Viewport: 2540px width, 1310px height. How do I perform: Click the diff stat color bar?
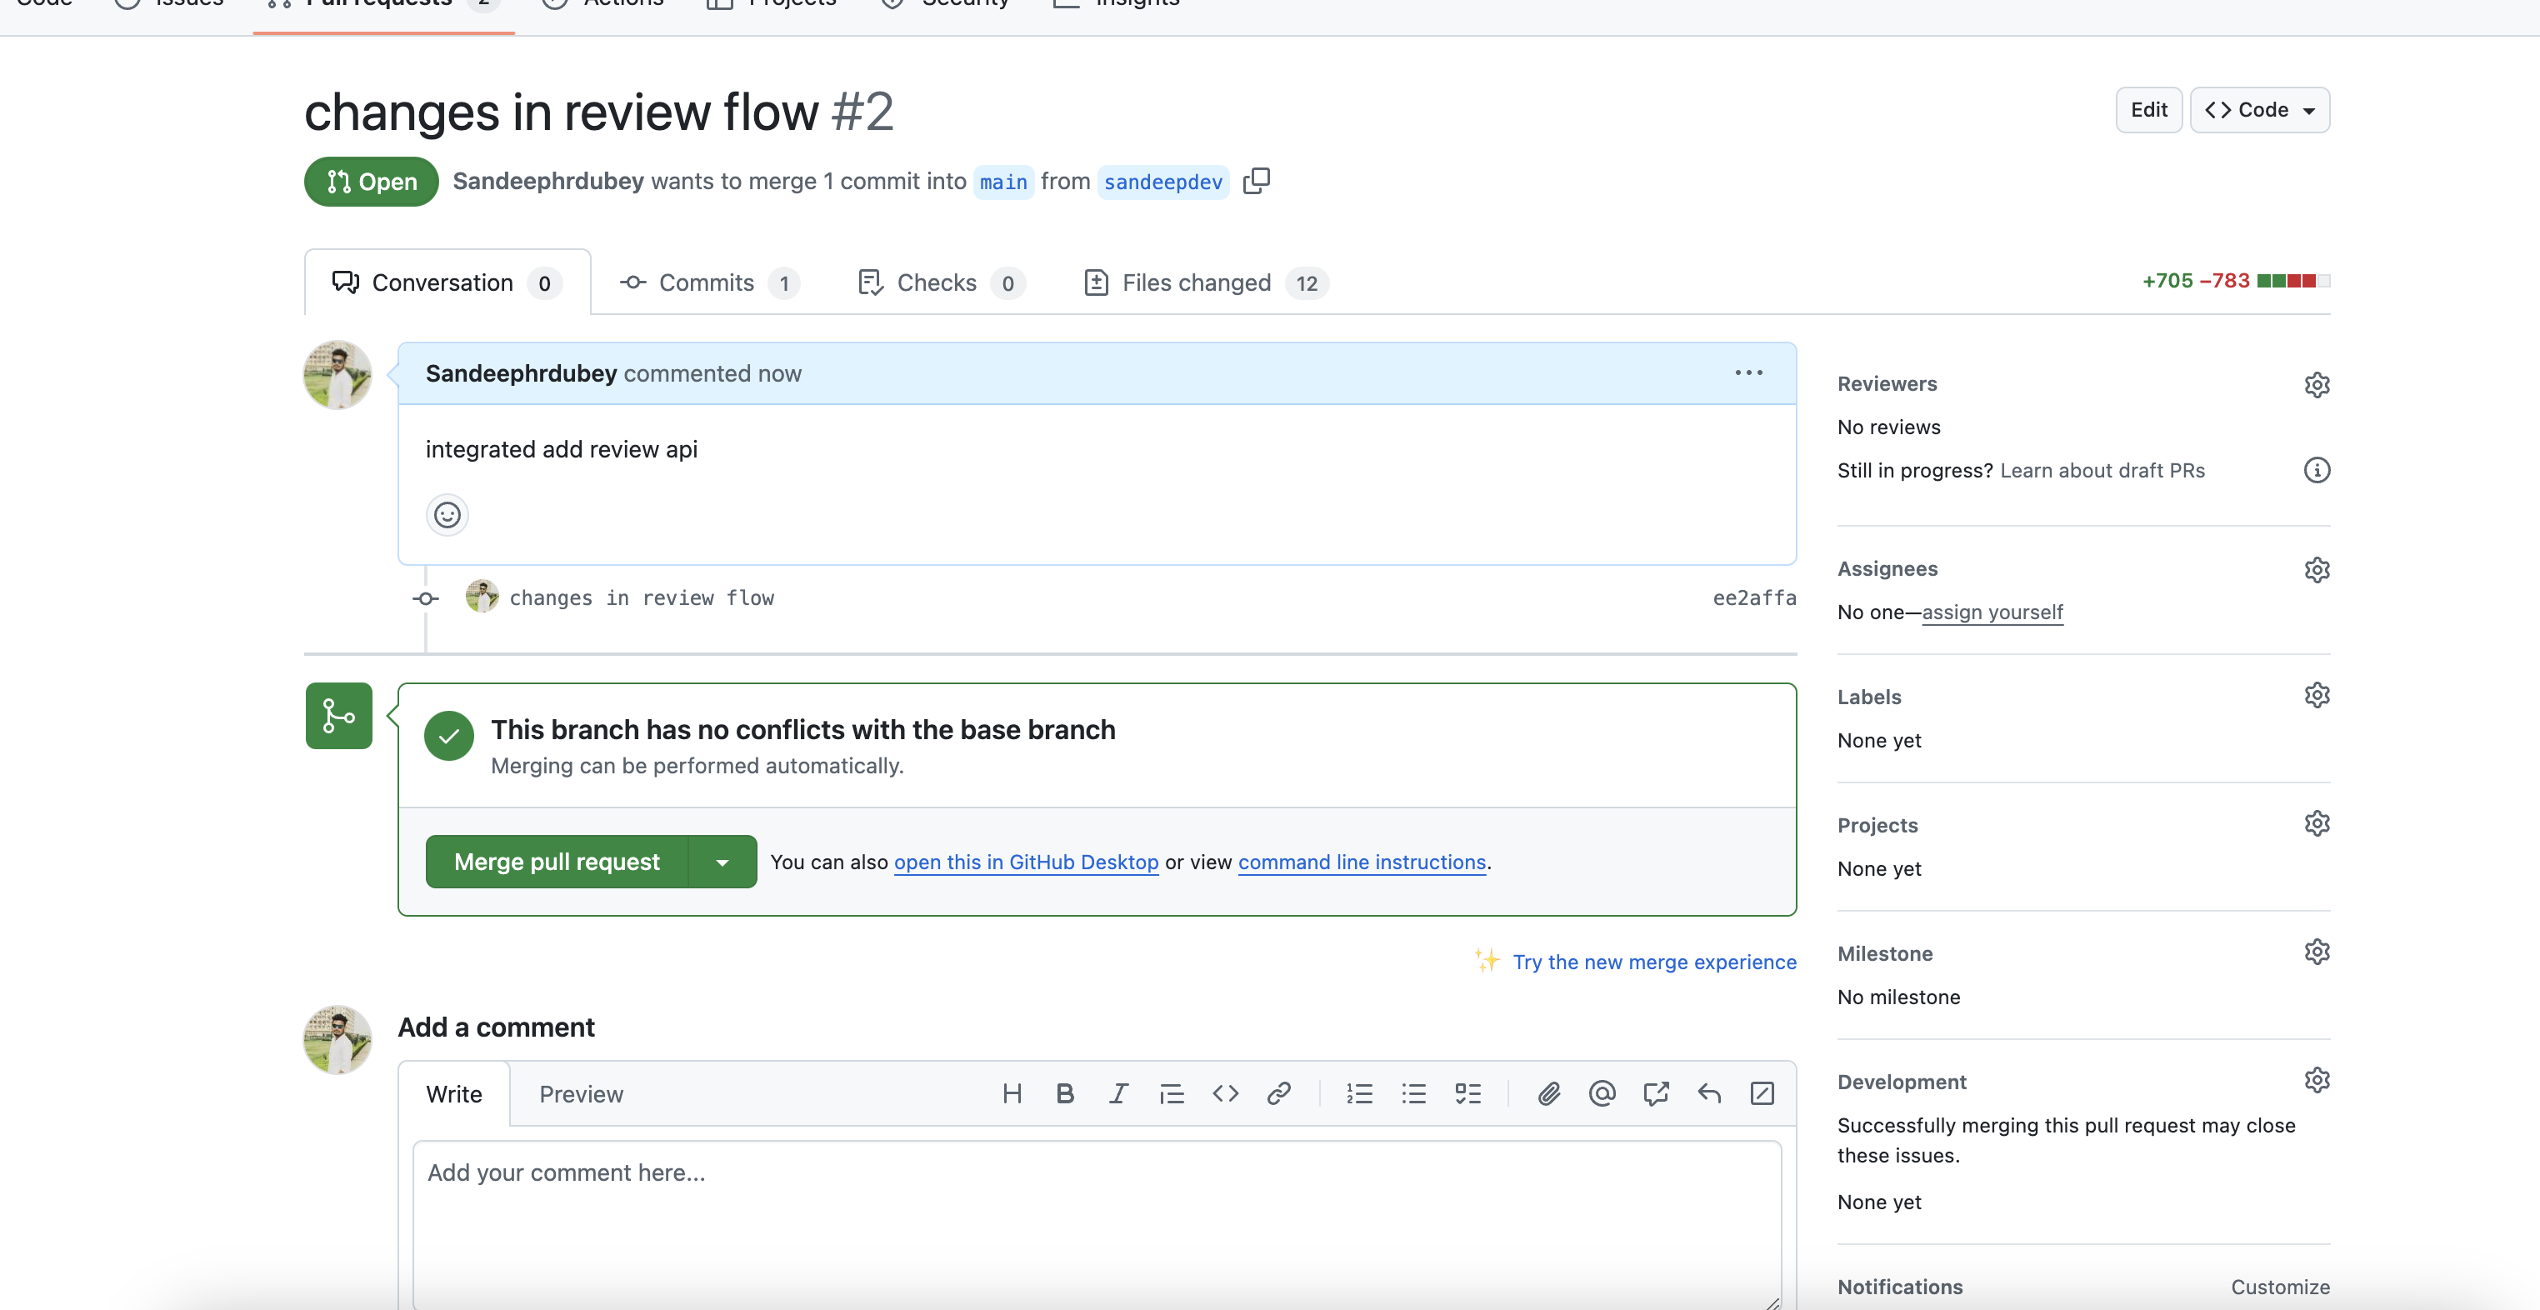pyautogui.click(x=2292, y=281)
